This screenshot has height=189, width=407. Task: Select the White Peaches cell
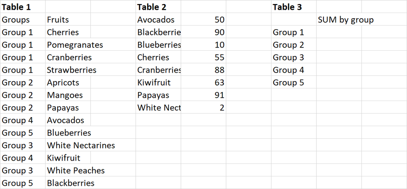(68, 170)
